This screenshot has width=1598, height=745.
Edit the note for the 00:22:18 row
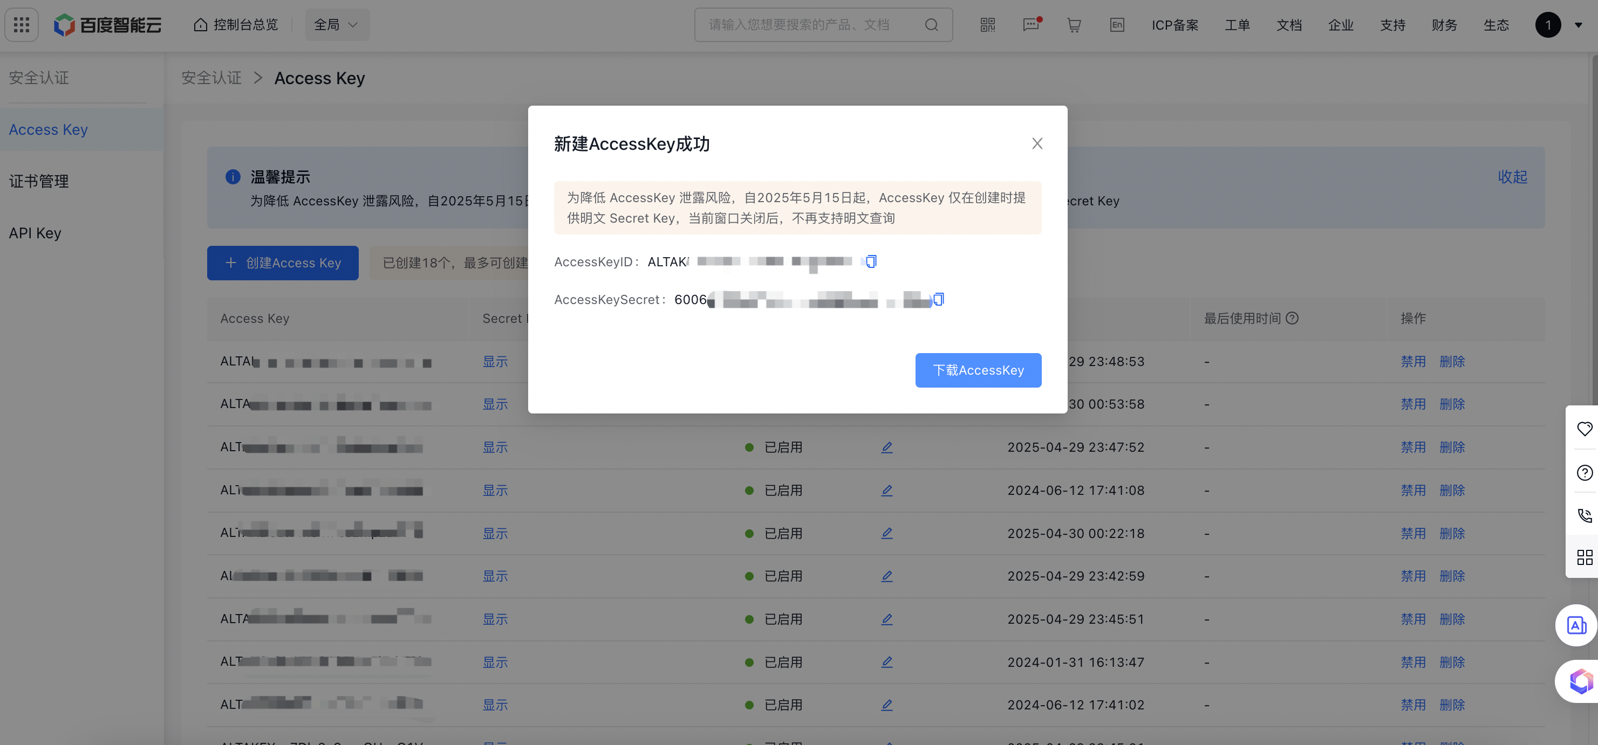[x=886, y=533]
